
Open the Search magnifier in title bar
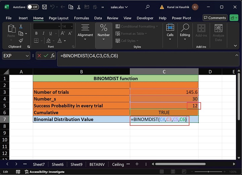tap(147, 7)
